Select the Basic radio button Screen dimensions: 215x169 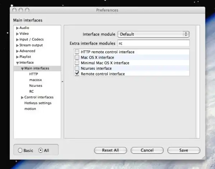[x=20, y=150]
